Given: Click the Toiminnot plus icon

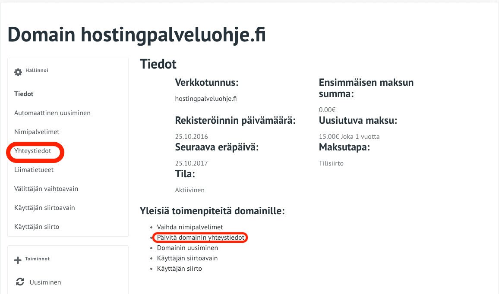Looking at the screenshot, I should click(18, 260).
